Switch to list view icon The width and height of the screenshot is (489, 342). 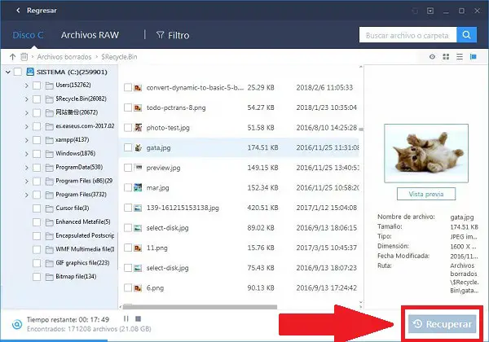coord(460,57)
